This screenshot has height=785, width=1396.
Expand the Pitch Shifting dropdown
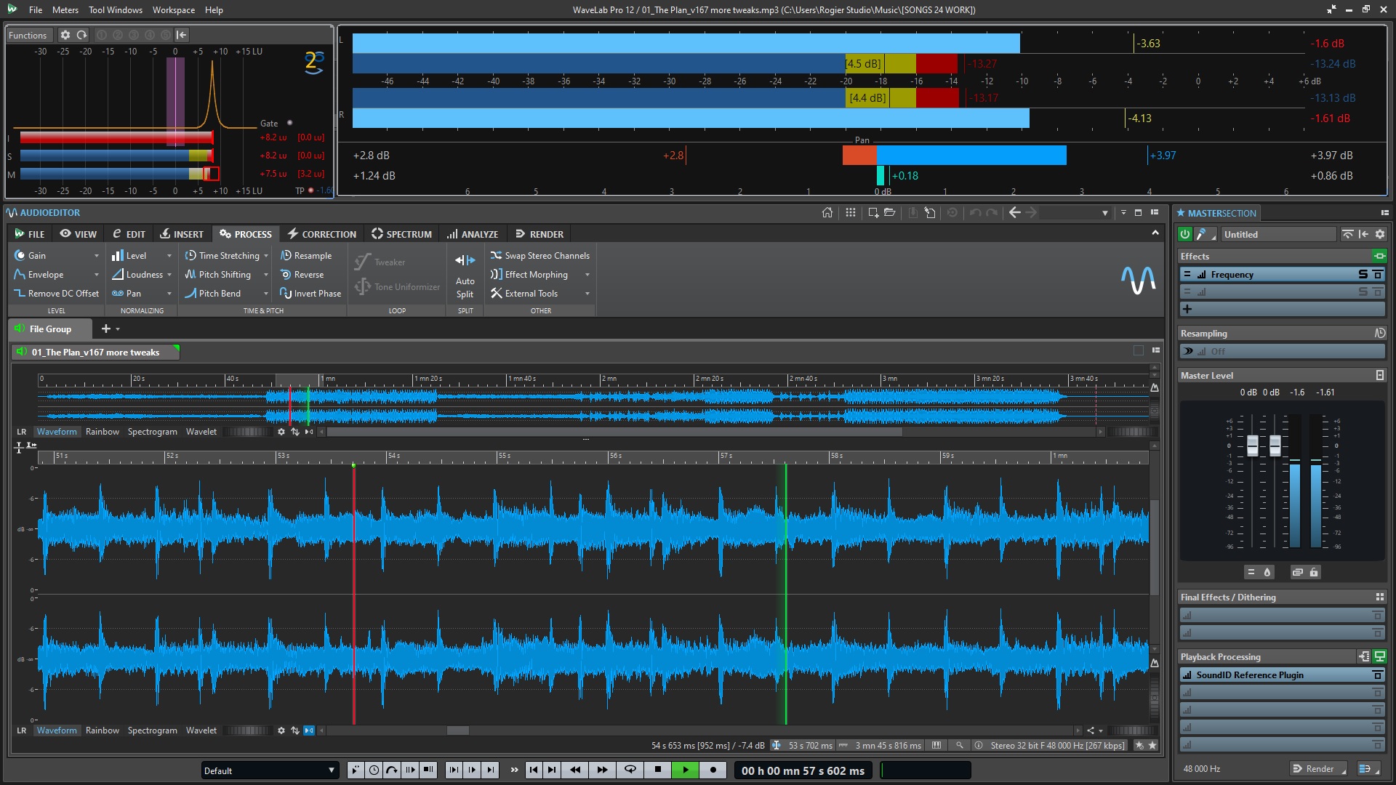click(x=266, y=274)
